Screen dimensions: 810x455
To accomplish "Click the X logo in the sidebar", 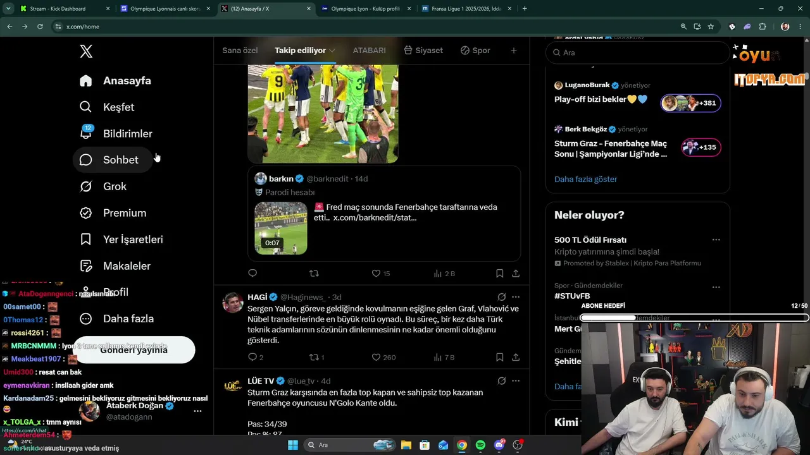I will tap(86, 52).
